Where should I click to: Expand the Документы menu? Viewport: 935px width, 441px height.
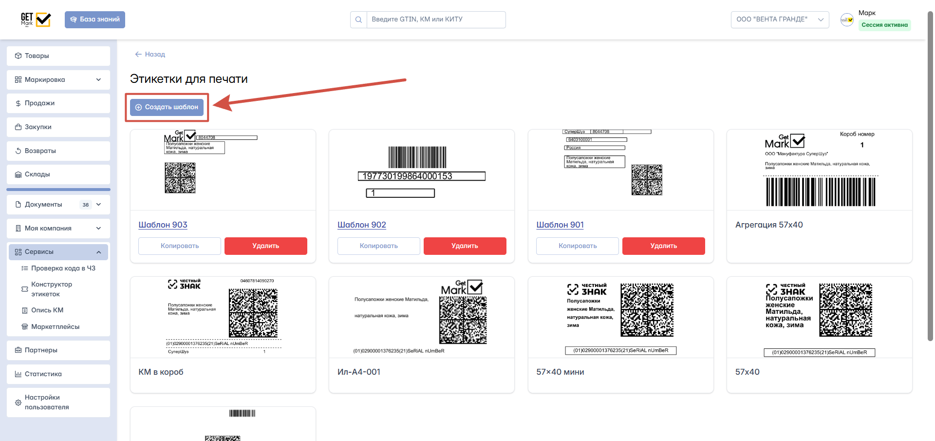58,205
